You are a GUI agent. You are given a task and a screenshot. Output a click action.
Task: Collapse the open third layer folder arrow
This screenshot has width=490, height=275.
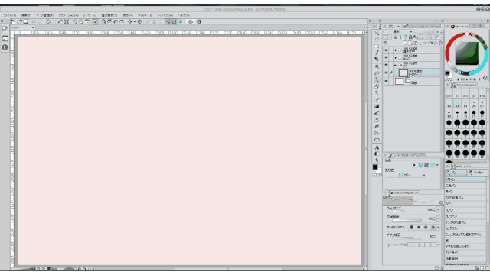coord(395,66)
